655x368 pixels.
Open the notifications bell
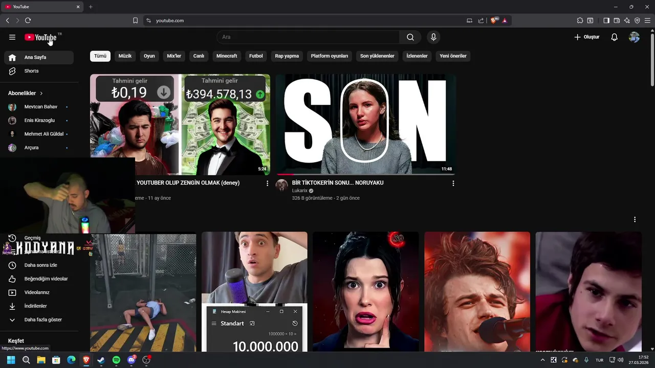[615, 37]
